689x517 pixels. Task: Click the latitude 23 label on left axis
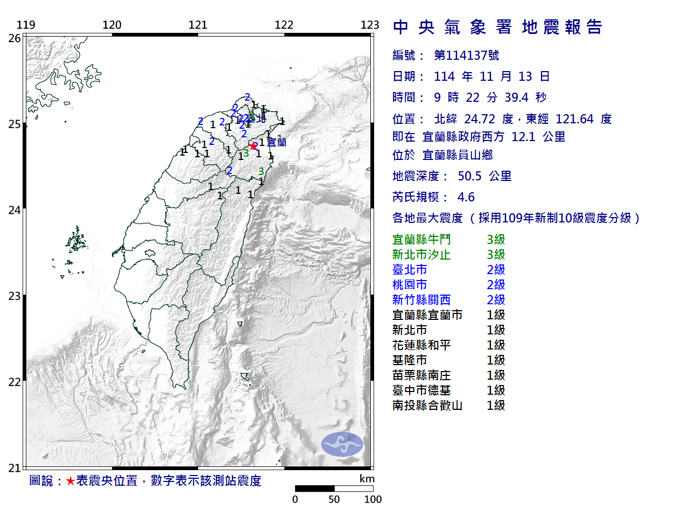15,296
